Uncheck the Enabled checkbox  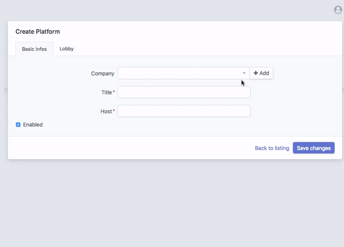(18, 125)
